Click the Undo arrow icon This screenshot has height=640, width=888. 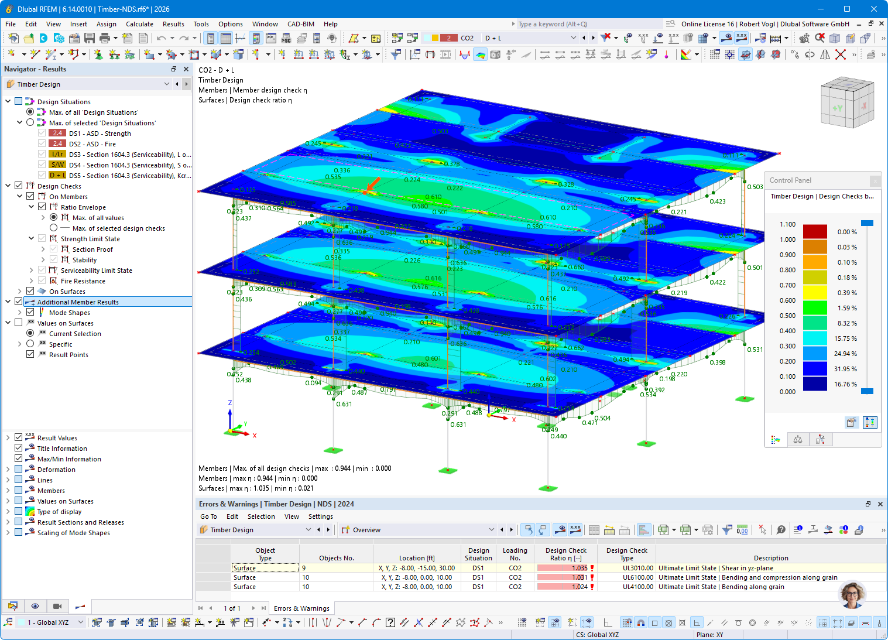click(x=161, y=38)
